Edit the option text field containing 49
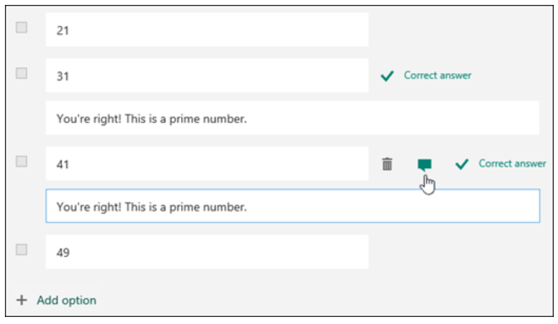 pos(207,252)
